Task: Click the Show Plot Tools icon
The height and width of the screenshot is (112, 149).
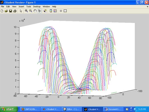Action: point(65,11)
